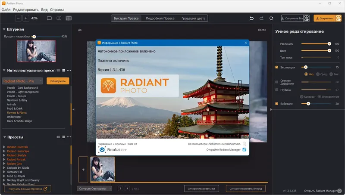The height and width of the screenshot is (195, 345).
Task: Switch smart presets to list view
Action: click(x=63, y=71)
